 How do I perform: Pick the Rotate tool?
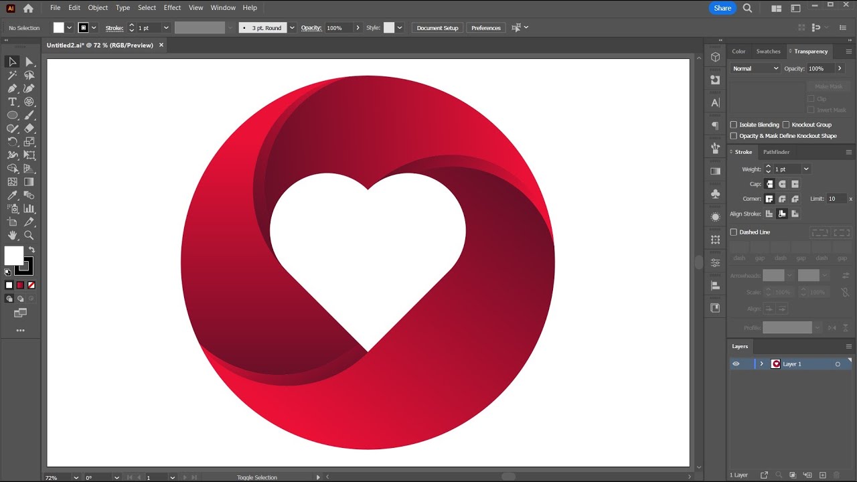pos(12,142)
